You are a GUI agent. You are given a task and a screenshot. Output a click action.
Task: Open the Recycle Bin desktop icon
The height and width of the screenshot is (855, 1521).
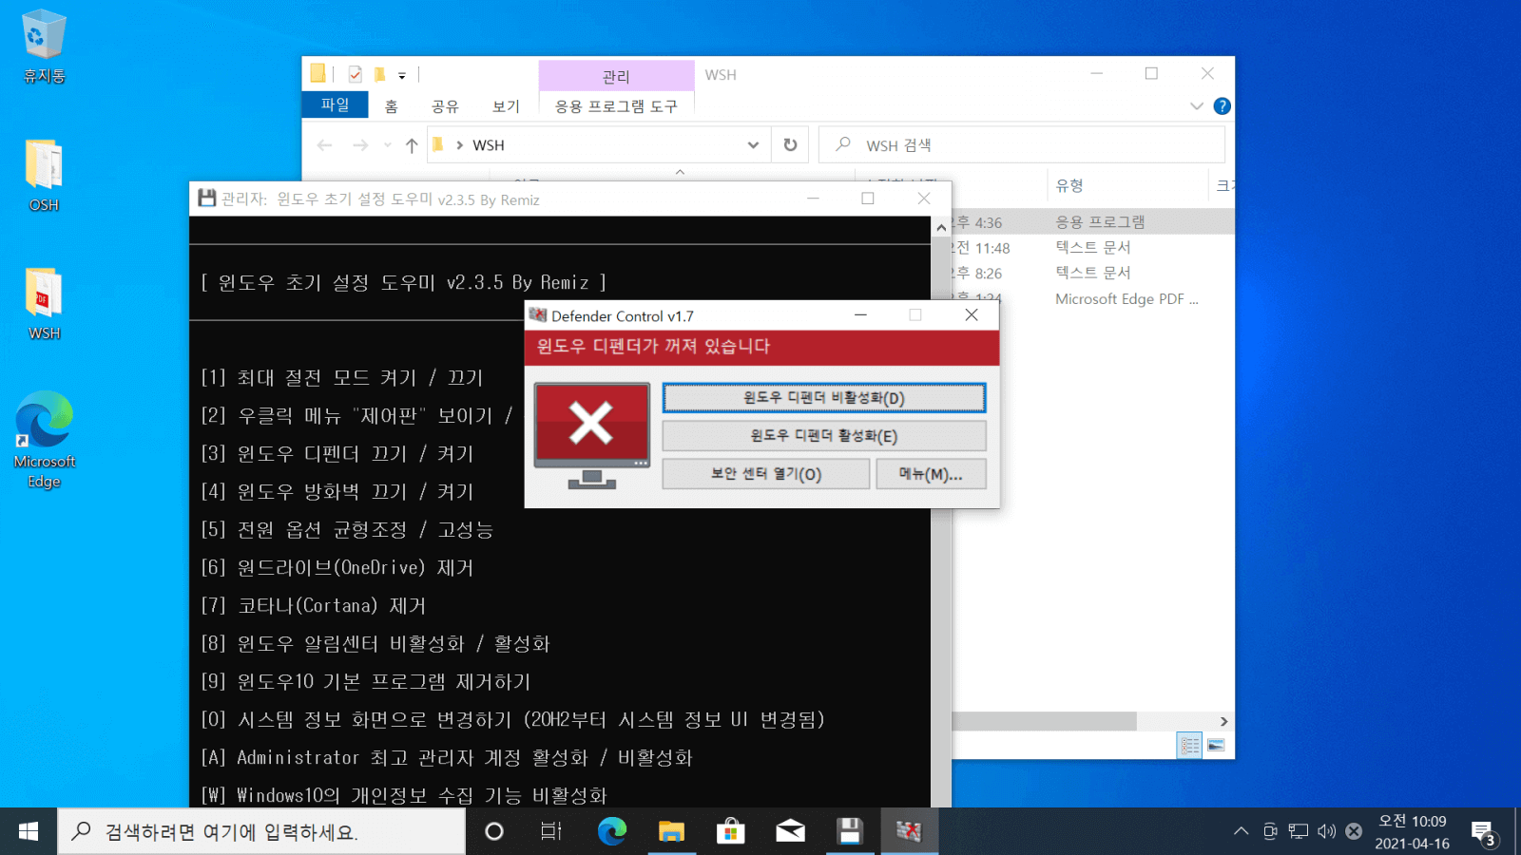pos(44,46)
